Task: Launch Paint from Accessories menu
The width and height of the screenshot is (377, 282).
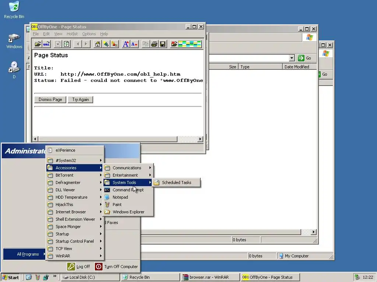Action: tap(128, 205)
